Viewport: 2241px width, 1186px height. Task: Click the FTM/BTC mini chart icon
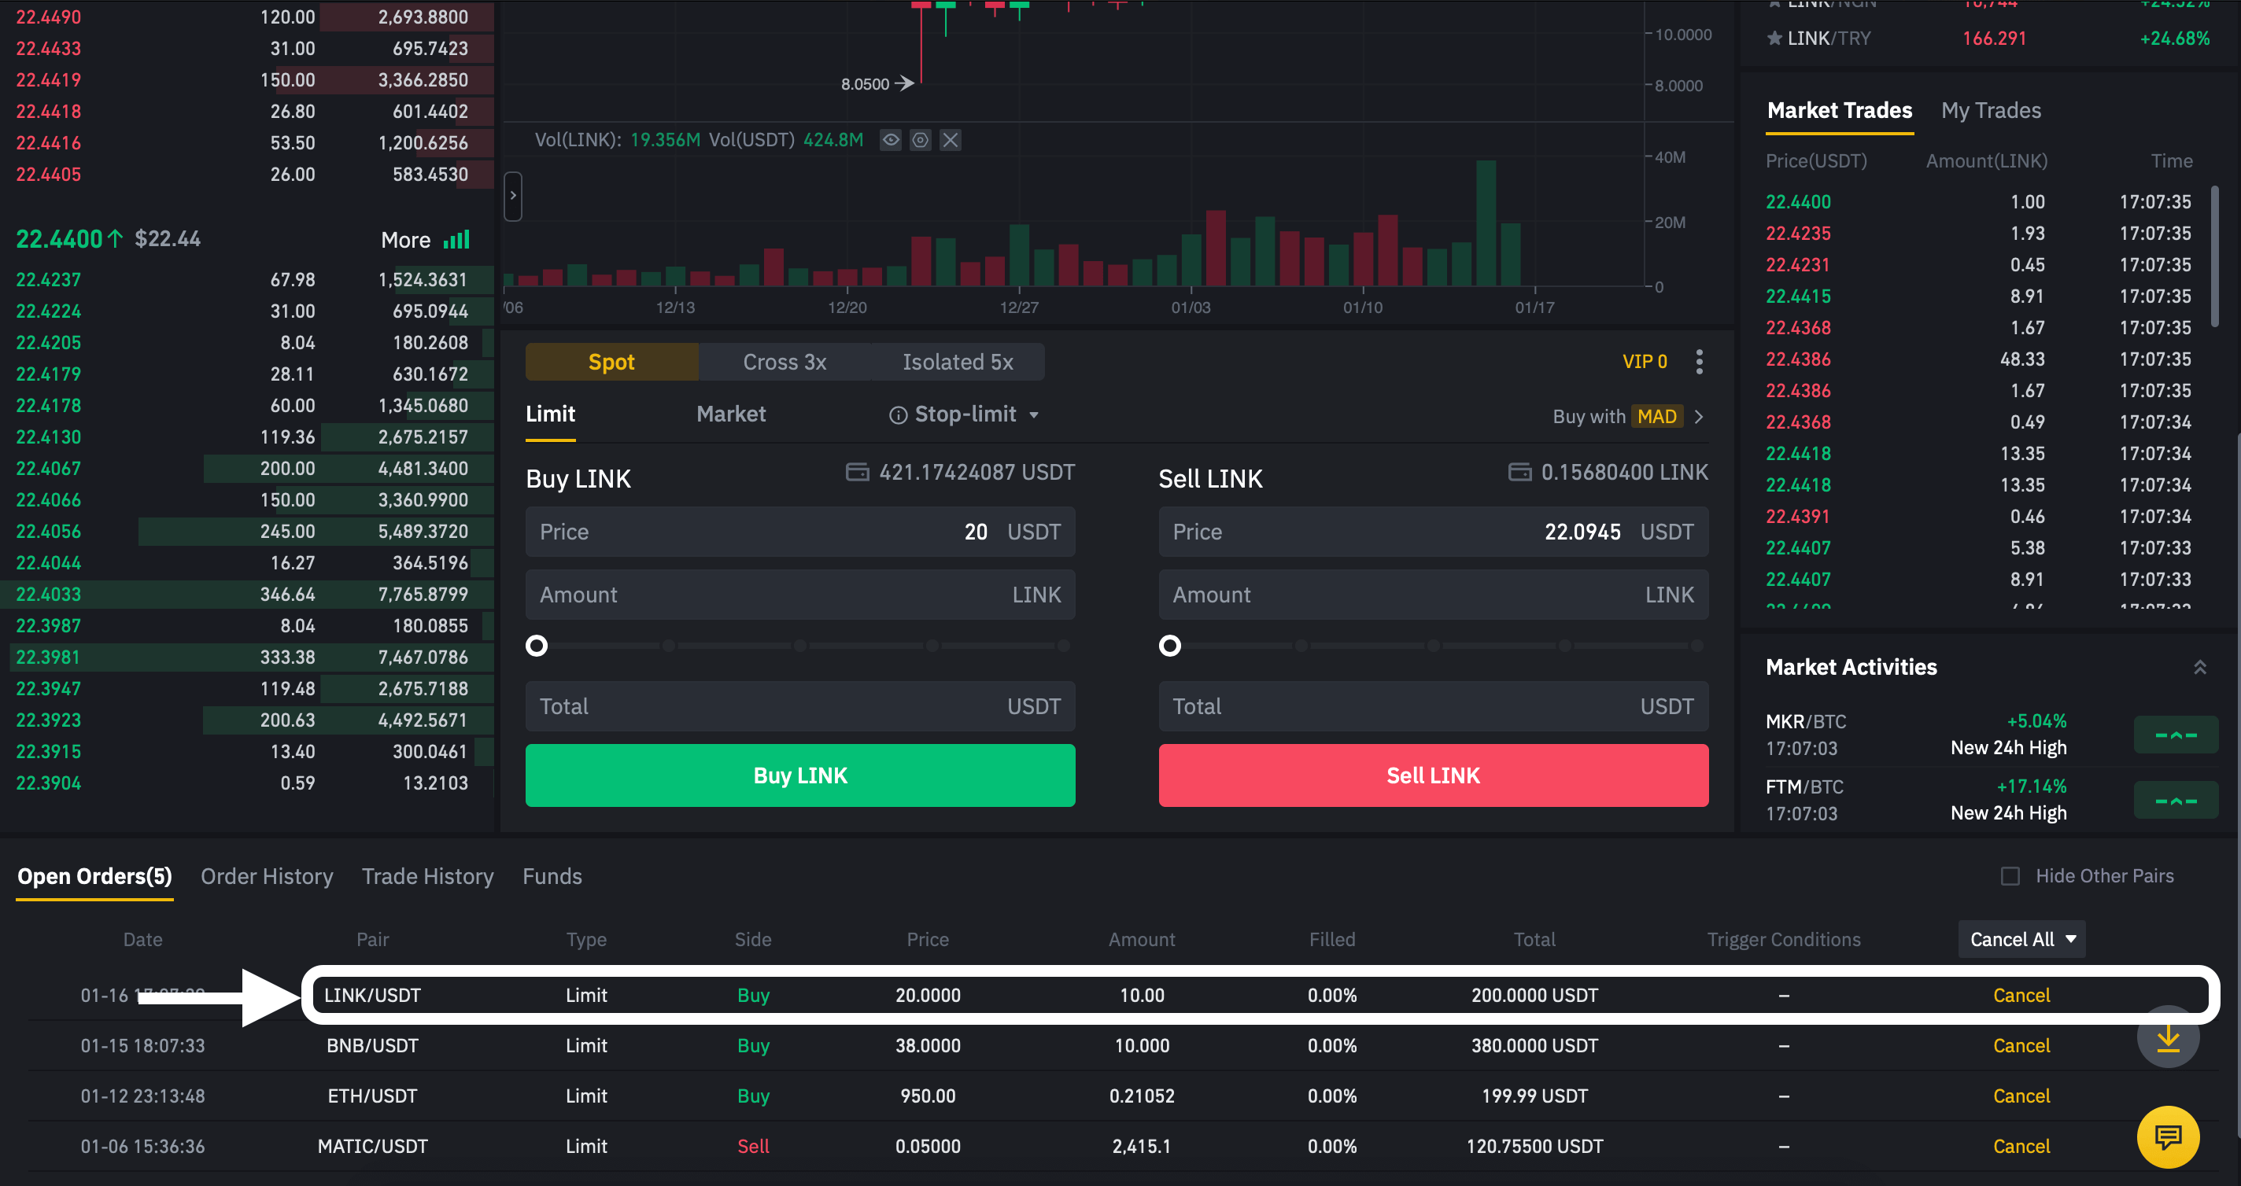2176,800
